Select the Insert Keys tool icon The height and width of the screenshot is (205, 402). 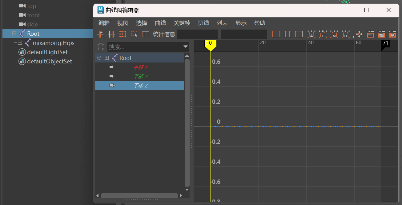(x=111, y=34)
